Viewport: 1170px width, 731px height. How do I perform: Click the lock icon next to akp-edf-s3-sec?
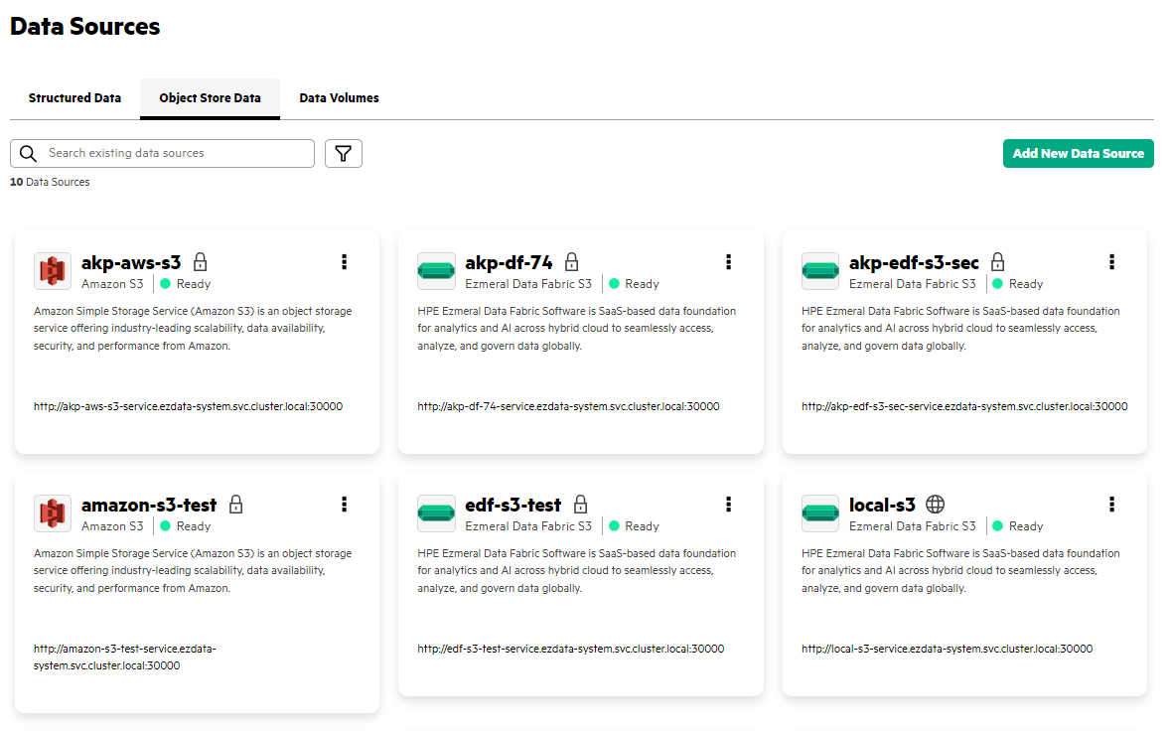(x=997, y=261)
